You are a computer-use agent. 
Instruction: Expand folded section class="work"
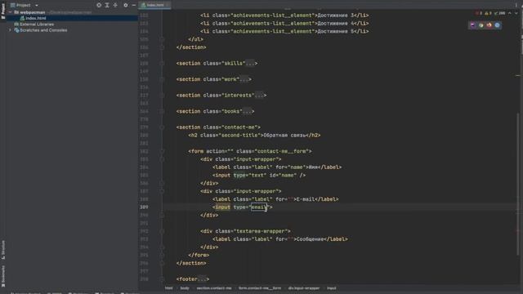[162, 79]
